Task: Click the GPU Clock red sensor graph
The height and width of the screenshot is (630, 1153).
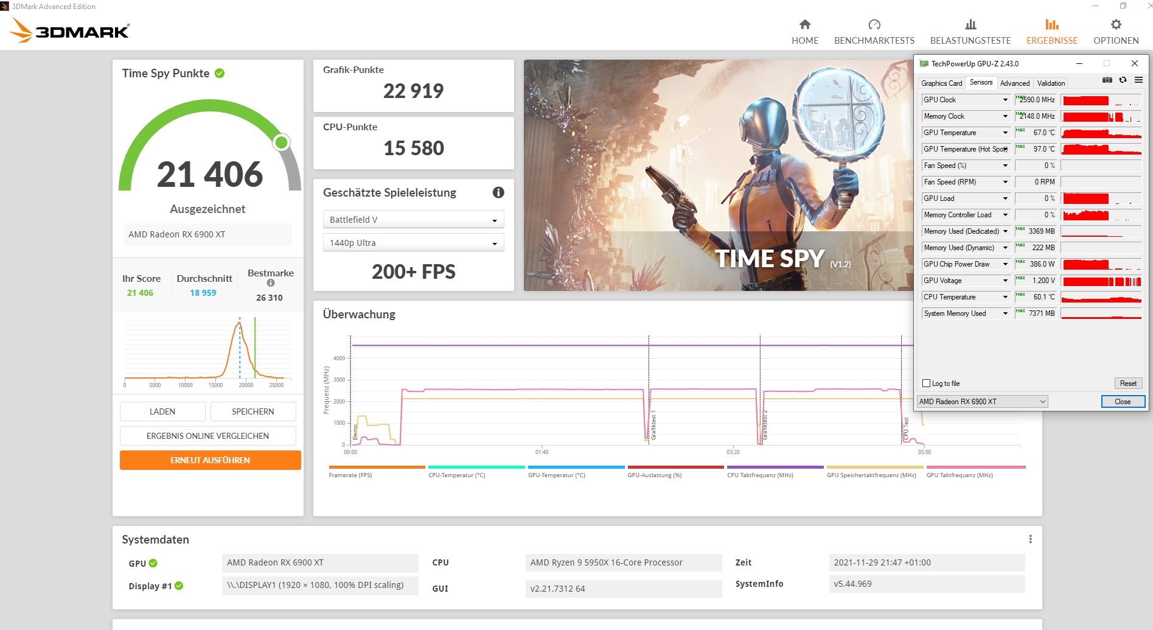Action: 1101,100
